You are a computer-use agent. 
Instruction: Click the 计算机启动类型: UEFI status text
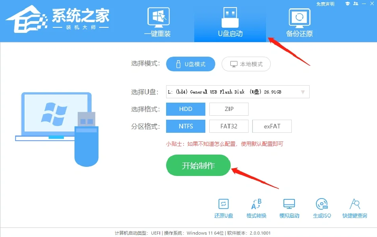point(138,233)
